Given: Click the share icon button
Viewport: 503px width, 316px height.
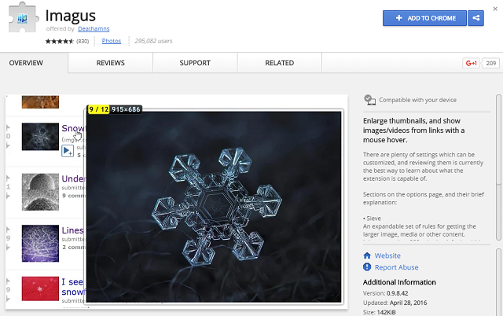Looking at the screenshot, I should tap(475, 18).
